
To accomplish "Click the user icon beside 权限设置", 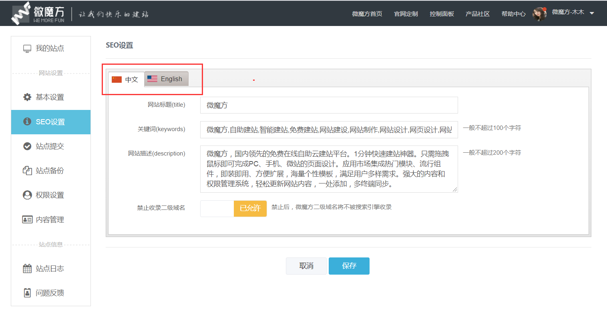I will tap(27, 195).
